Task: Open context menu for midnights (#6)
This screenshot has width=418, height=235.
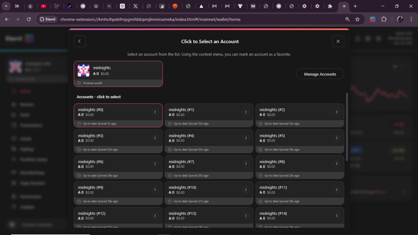Action: point(155,164)
